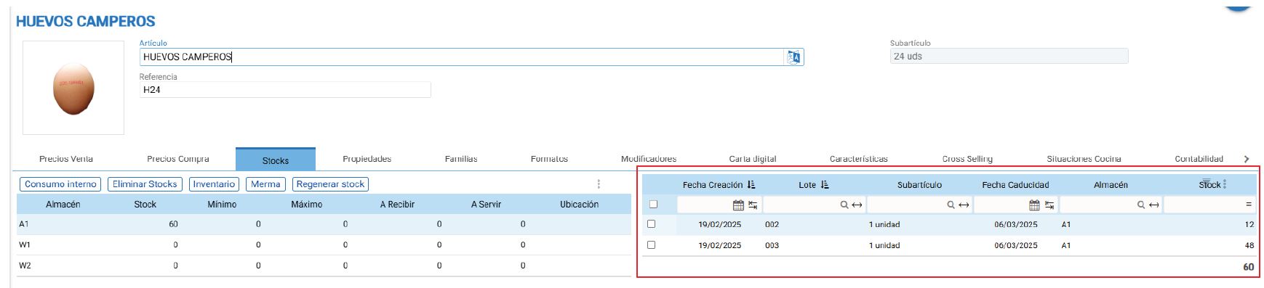This screenshot has height=288, width=1264.
Task: Open the Precios Compra tab
Action: [x=178, y=159]
